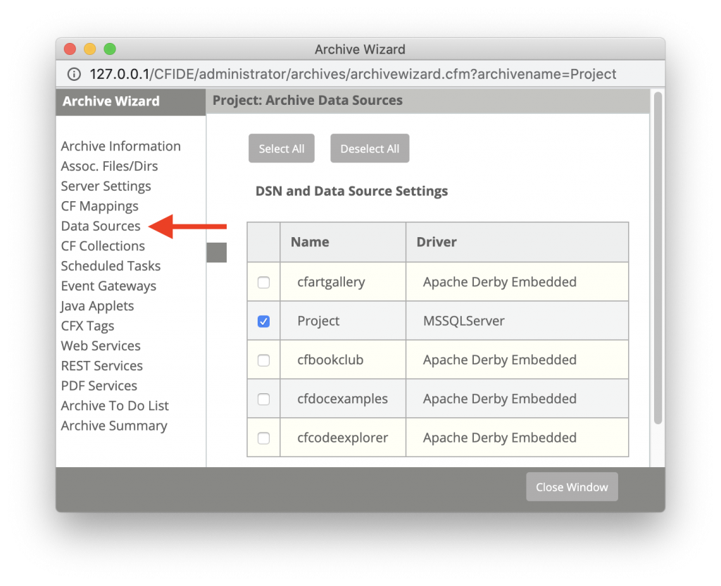Uncheck the Project data source checkbox

pos(263,321)
